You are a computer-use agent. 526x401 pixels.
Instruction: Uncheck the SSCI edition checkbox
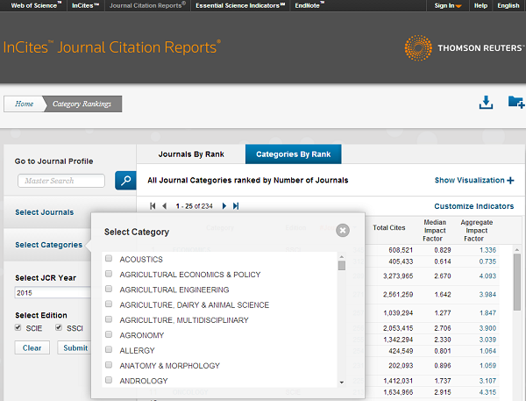(x=59, y=327)
